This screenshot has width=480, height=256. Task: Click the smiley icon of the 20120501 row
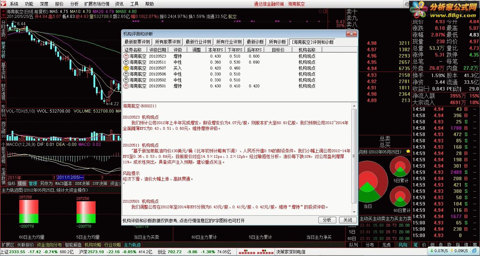(126, 86)
